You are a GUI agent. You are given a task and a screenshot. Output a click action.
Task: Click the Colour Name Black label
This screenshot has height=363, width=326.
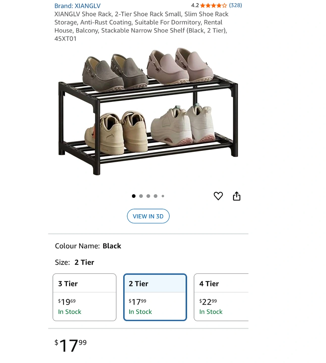click(88, 246)
